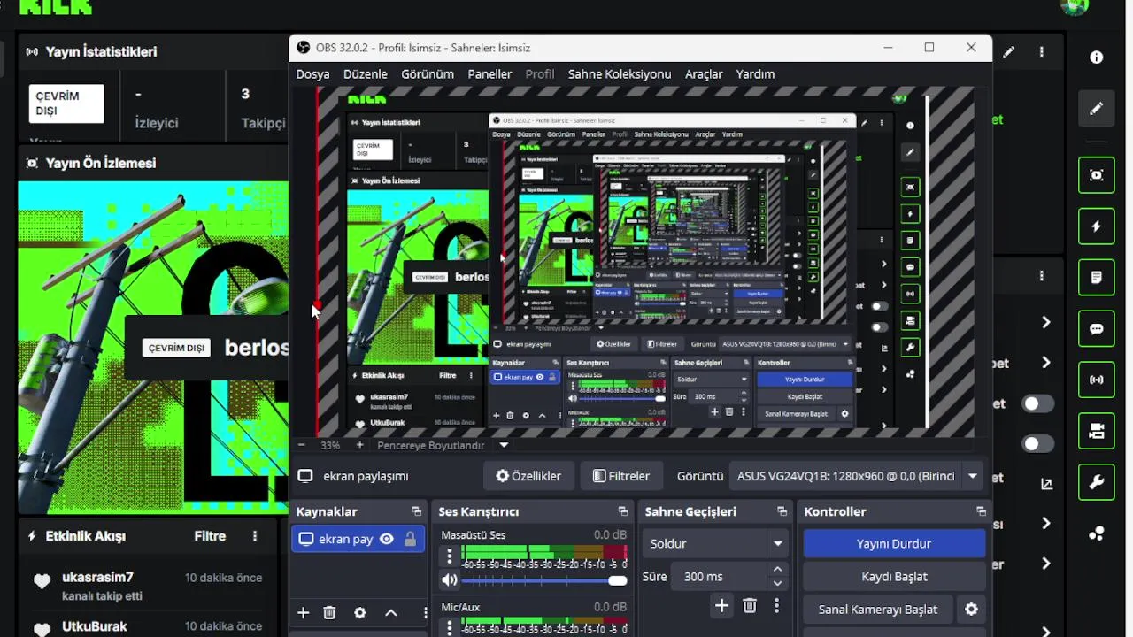This screenshot has width=1133, height=637.
Task: Toggle the camera session icon in Kick sidebar
Action: point(1097,431)
